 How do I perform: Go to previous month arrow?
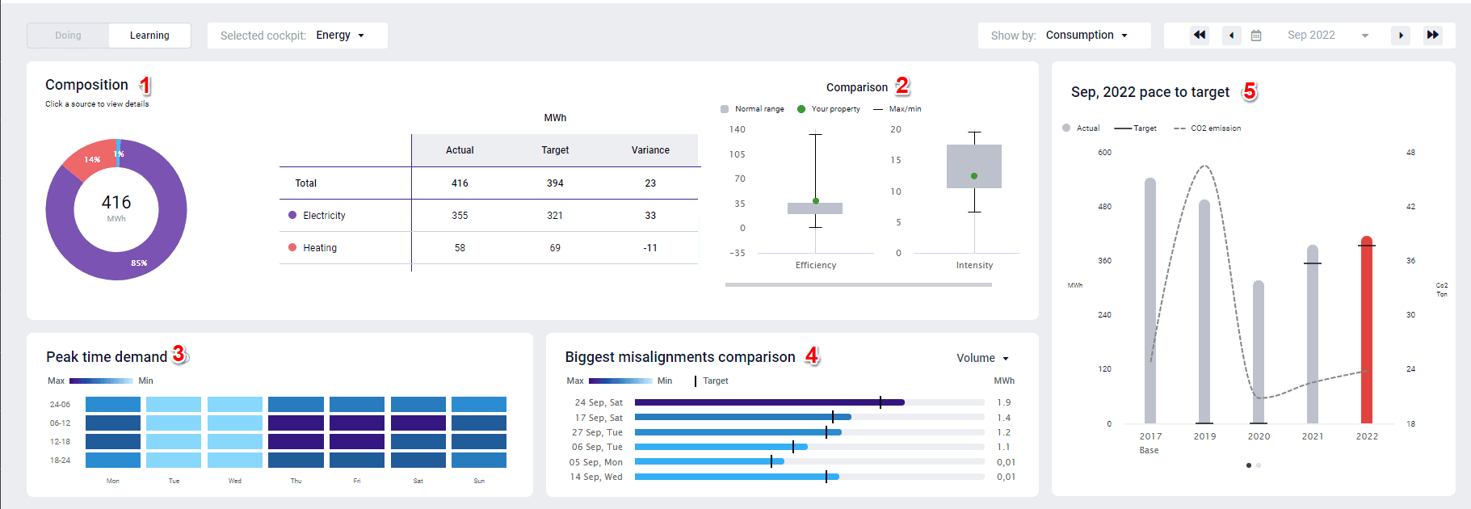click(x=1231, y=36)
